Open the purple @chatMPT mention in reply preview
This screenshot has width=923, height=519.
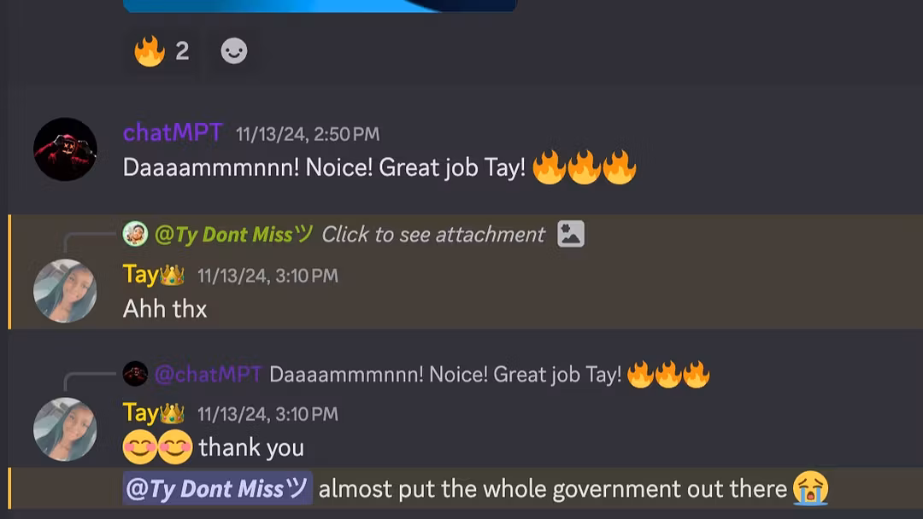(x=208, y=374)
